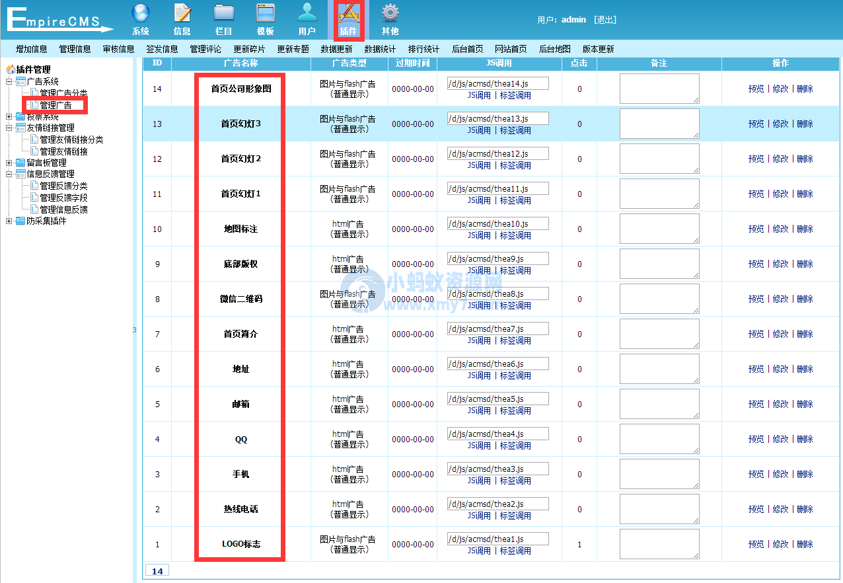This screenshot has width=843, height=583.
Task: Click 退出 to log out
Action: [605, 20]
